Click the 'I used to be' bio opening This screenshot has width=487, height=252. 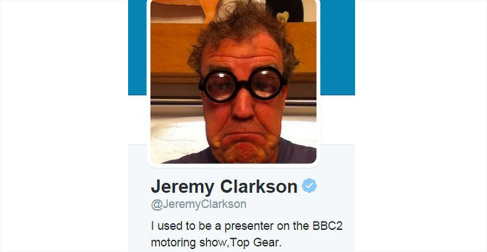[178, 226]
